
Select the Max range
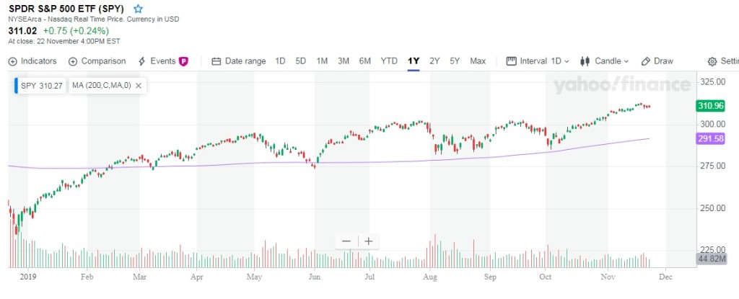point(478,61)
